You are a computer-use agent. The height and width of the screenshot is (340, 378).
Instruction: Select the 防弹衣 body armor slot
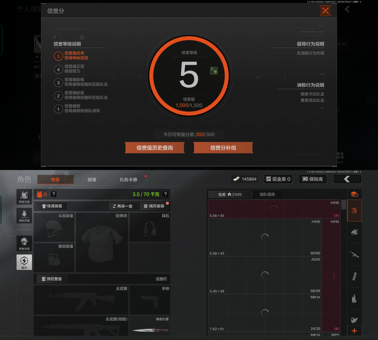[102, 242]
